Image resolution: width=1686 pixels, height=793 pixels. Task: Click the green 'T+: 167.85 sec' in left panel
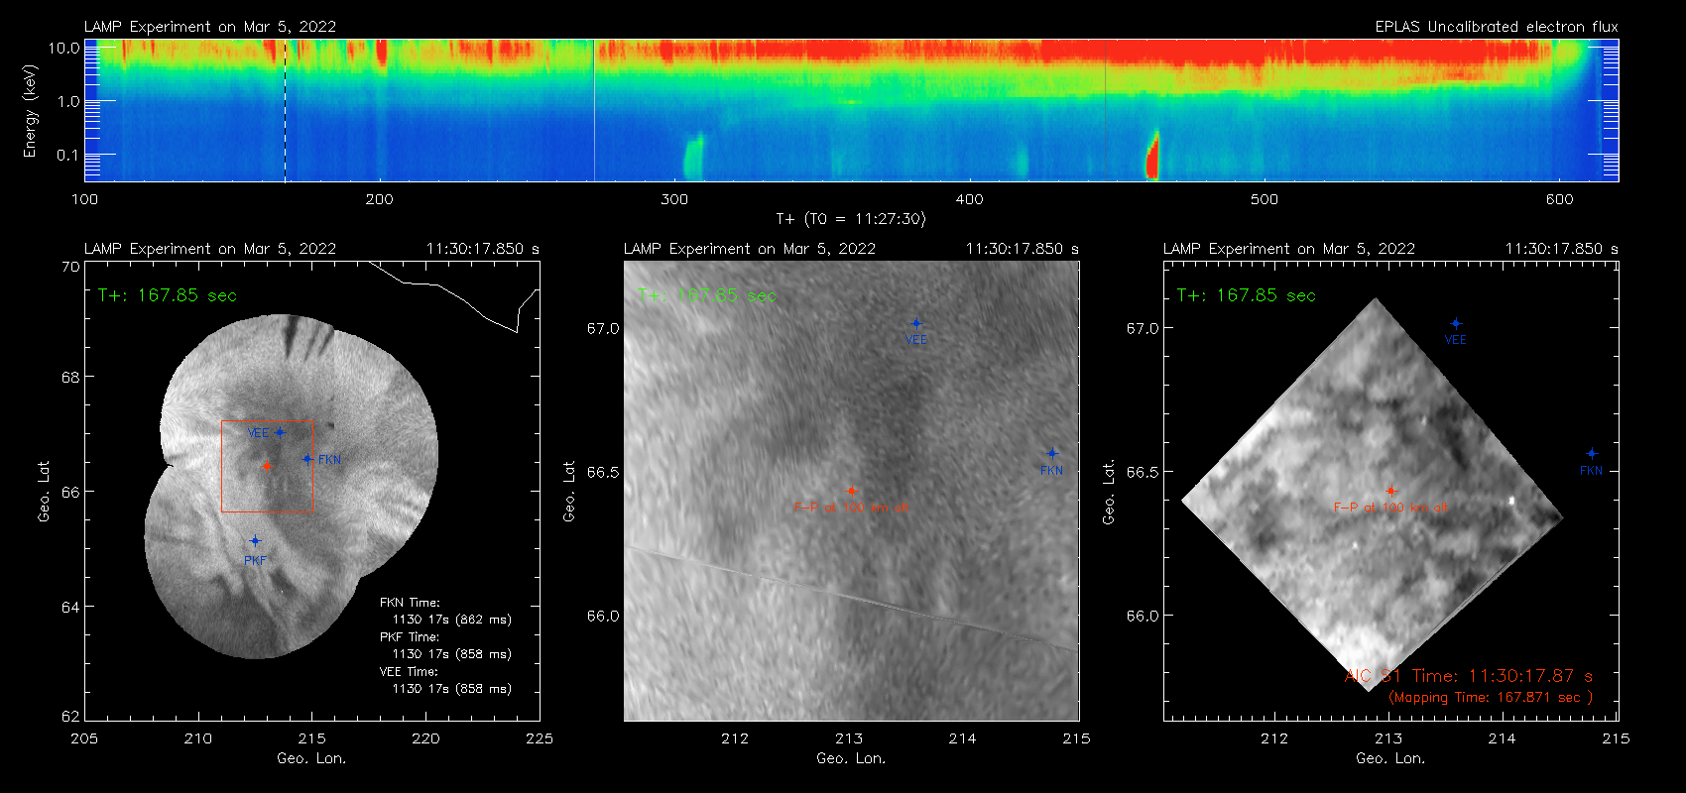(x=168, y=295)
